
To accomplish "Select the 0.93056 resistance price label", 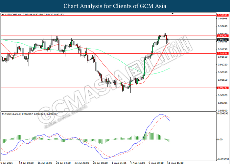I will click(x=222, y=15).
